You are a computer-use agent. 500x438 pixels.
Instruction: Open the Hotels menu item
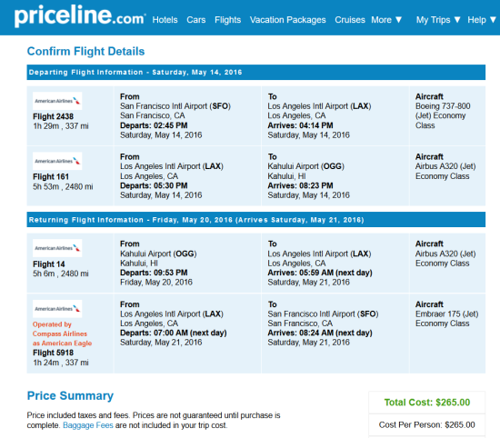pyautogui.click(x=165, y=20)
